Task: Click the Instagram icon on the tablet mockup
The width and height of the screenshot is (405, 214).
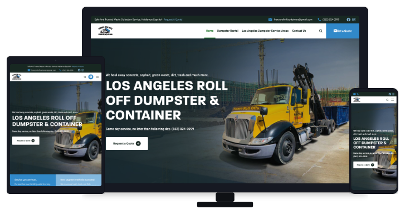Action: tap(82, 70)
